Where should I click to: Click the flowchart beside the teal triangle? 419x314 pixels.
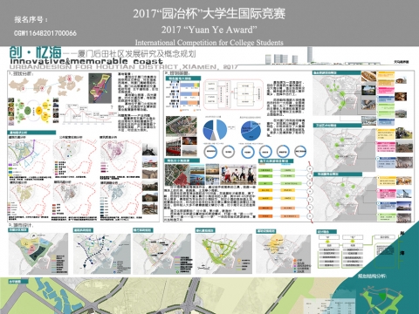tap(355, 251)
